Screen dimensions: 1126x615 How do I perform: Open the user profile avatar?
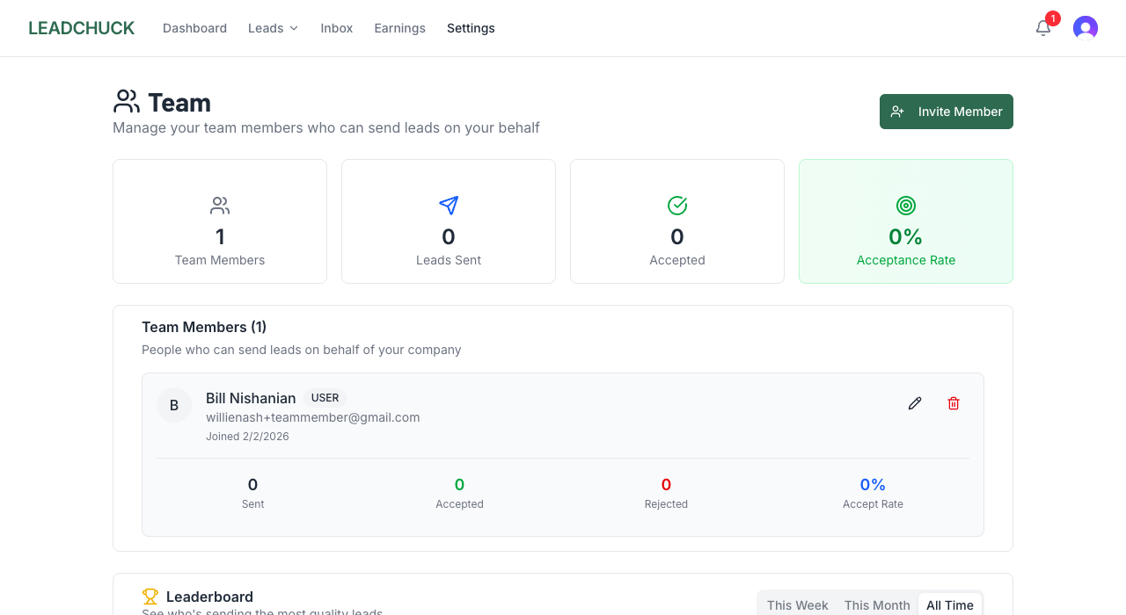pyautogui.click(x=1086, y=28)
